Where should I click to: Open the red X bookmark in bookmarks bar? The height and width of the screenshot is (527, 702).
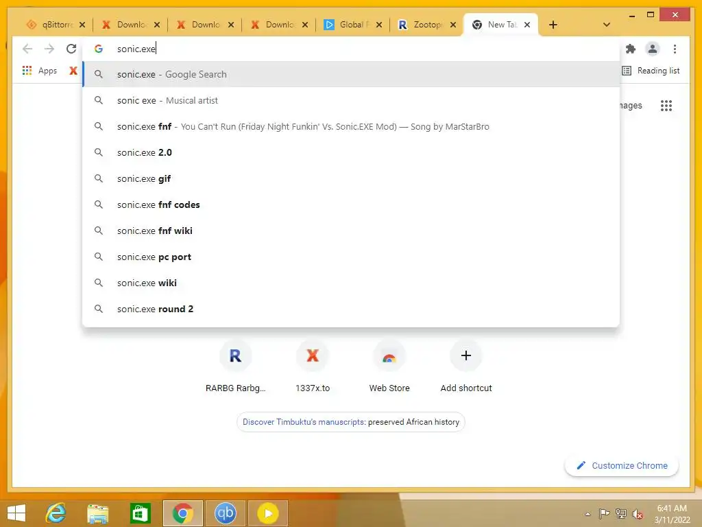[x=73, y=71]
